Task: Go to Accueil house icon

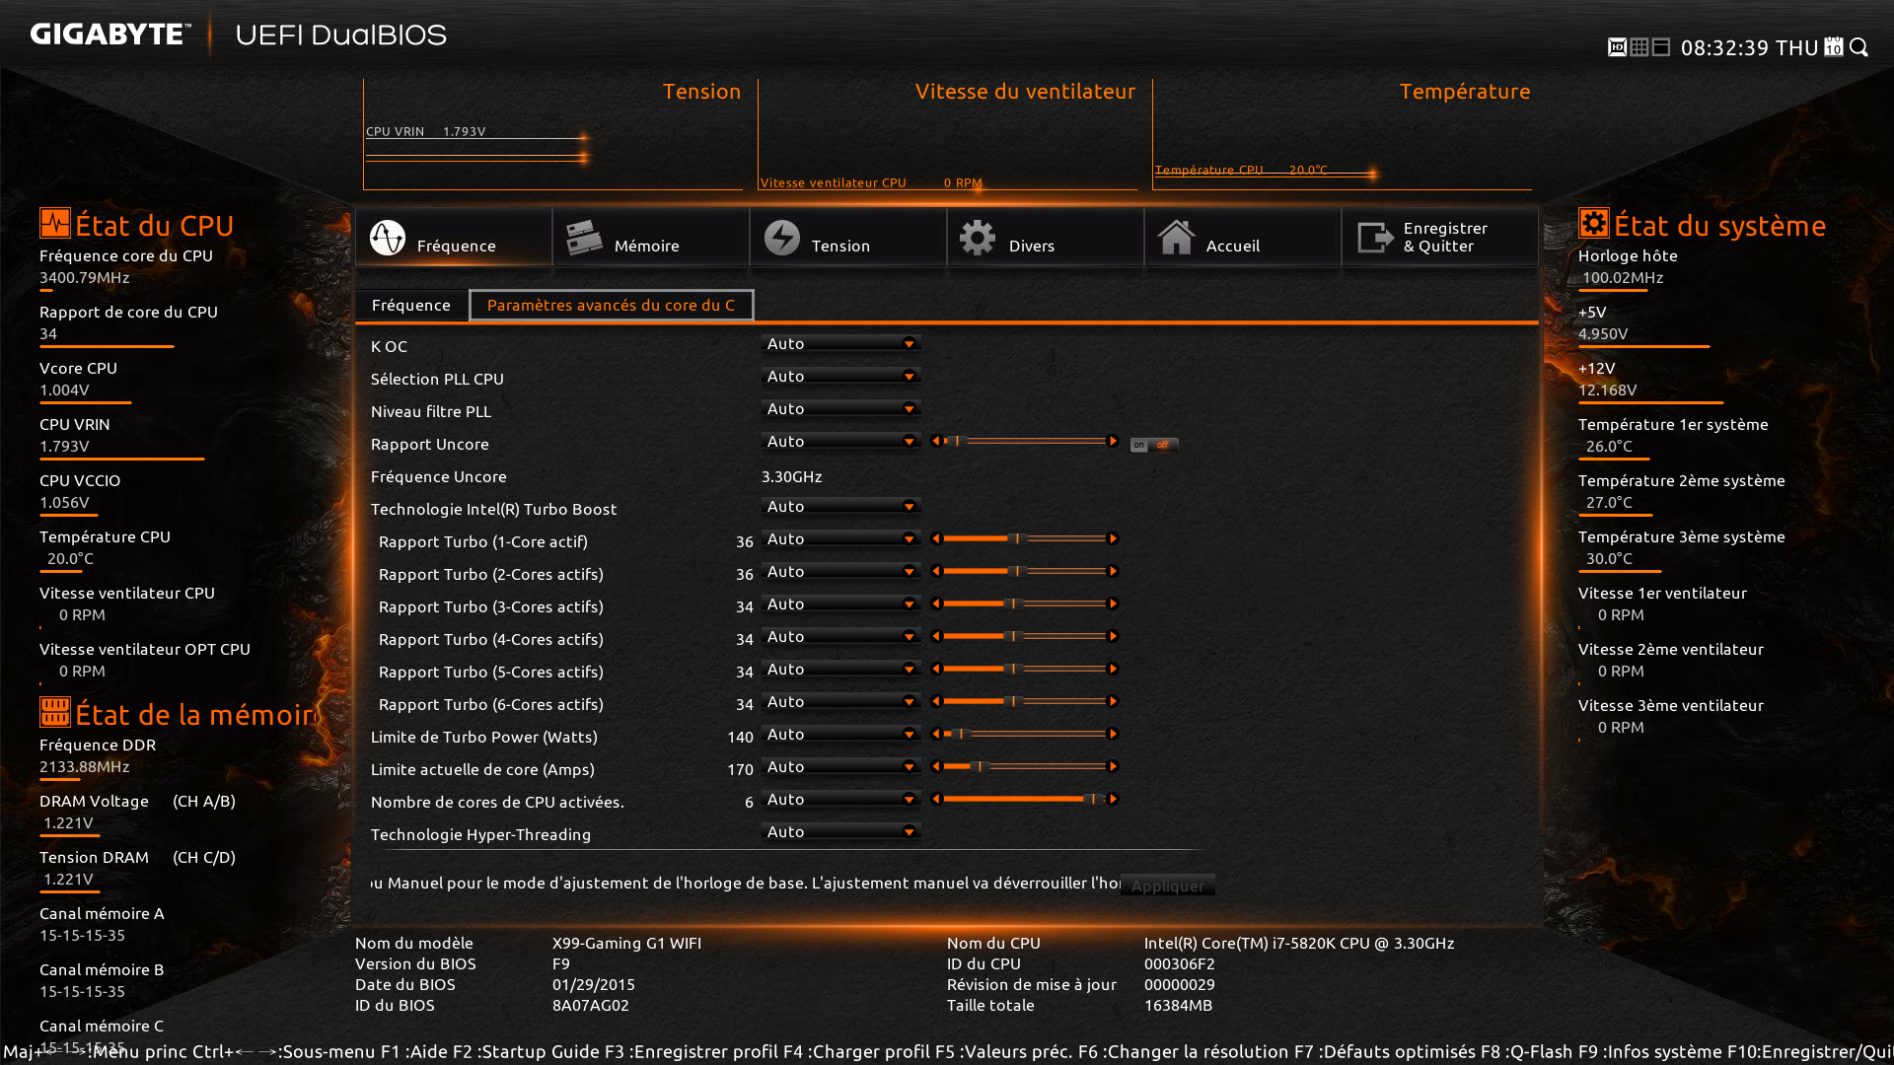Action: (1176, 238)
